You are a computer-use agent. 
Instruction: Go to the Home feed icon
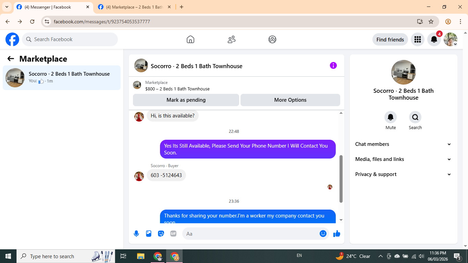190,39
